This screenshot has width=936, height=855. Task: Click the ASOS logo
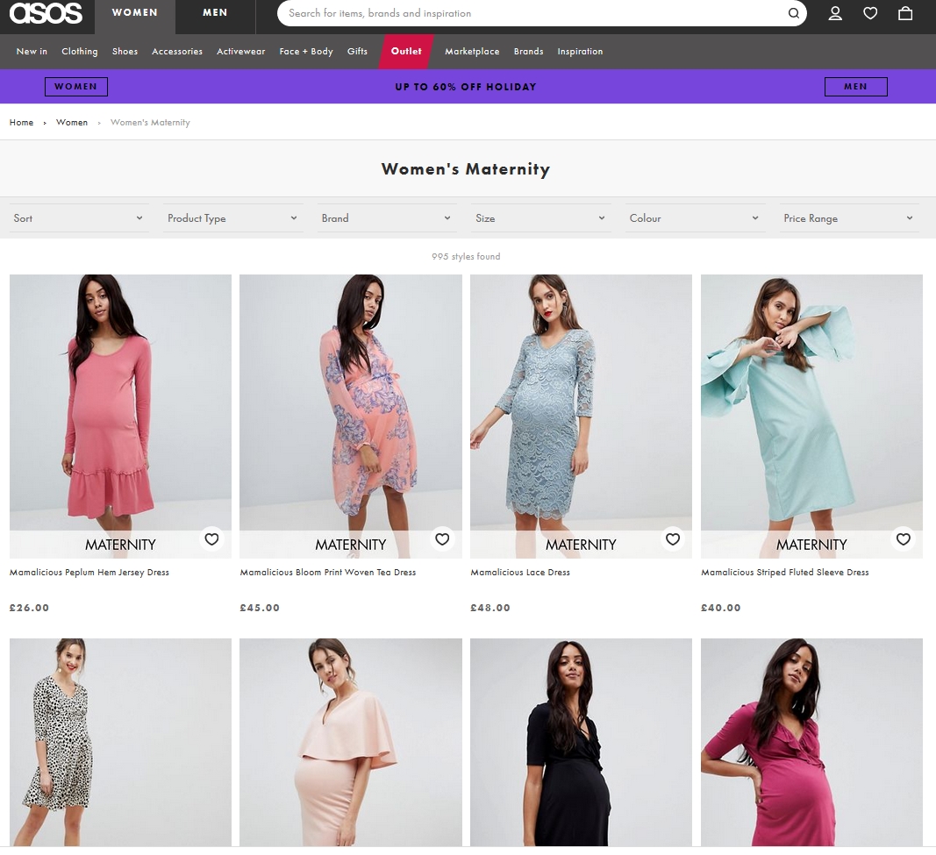[x=46, y=12]
